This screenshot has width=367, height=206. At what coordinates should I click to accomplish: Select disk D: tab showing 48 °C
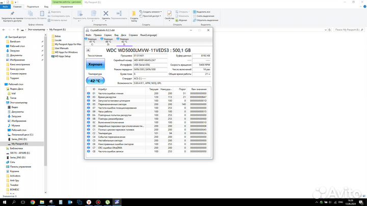coord(108,42)
